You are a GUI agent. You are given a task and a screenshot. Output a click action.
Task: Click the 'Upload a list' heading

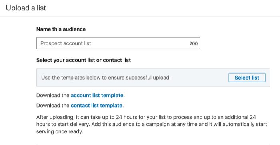coord(26,8)
